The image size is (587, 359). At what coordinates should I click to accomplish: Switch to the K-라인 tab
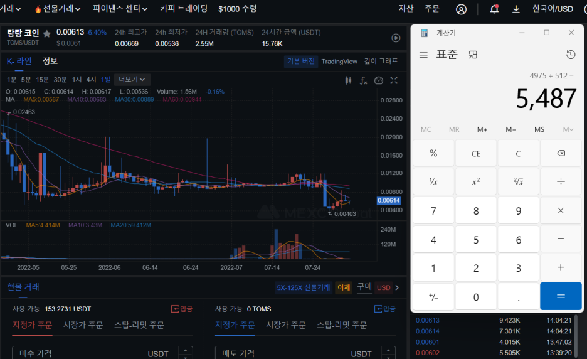tap(19, 61)
